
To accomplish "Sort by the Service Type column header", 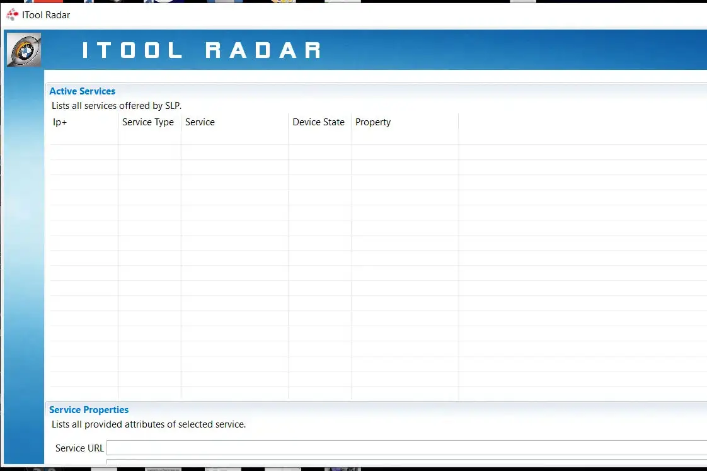I will pyautogui.click(x=148, y=122).
